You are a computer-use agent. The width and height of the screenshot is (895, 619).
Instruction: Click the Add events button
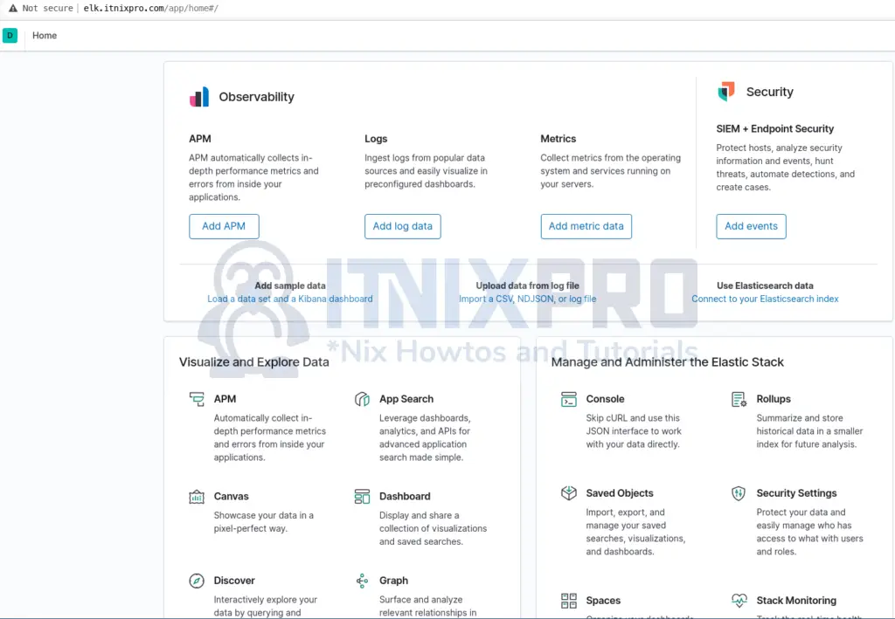[751, 226]
